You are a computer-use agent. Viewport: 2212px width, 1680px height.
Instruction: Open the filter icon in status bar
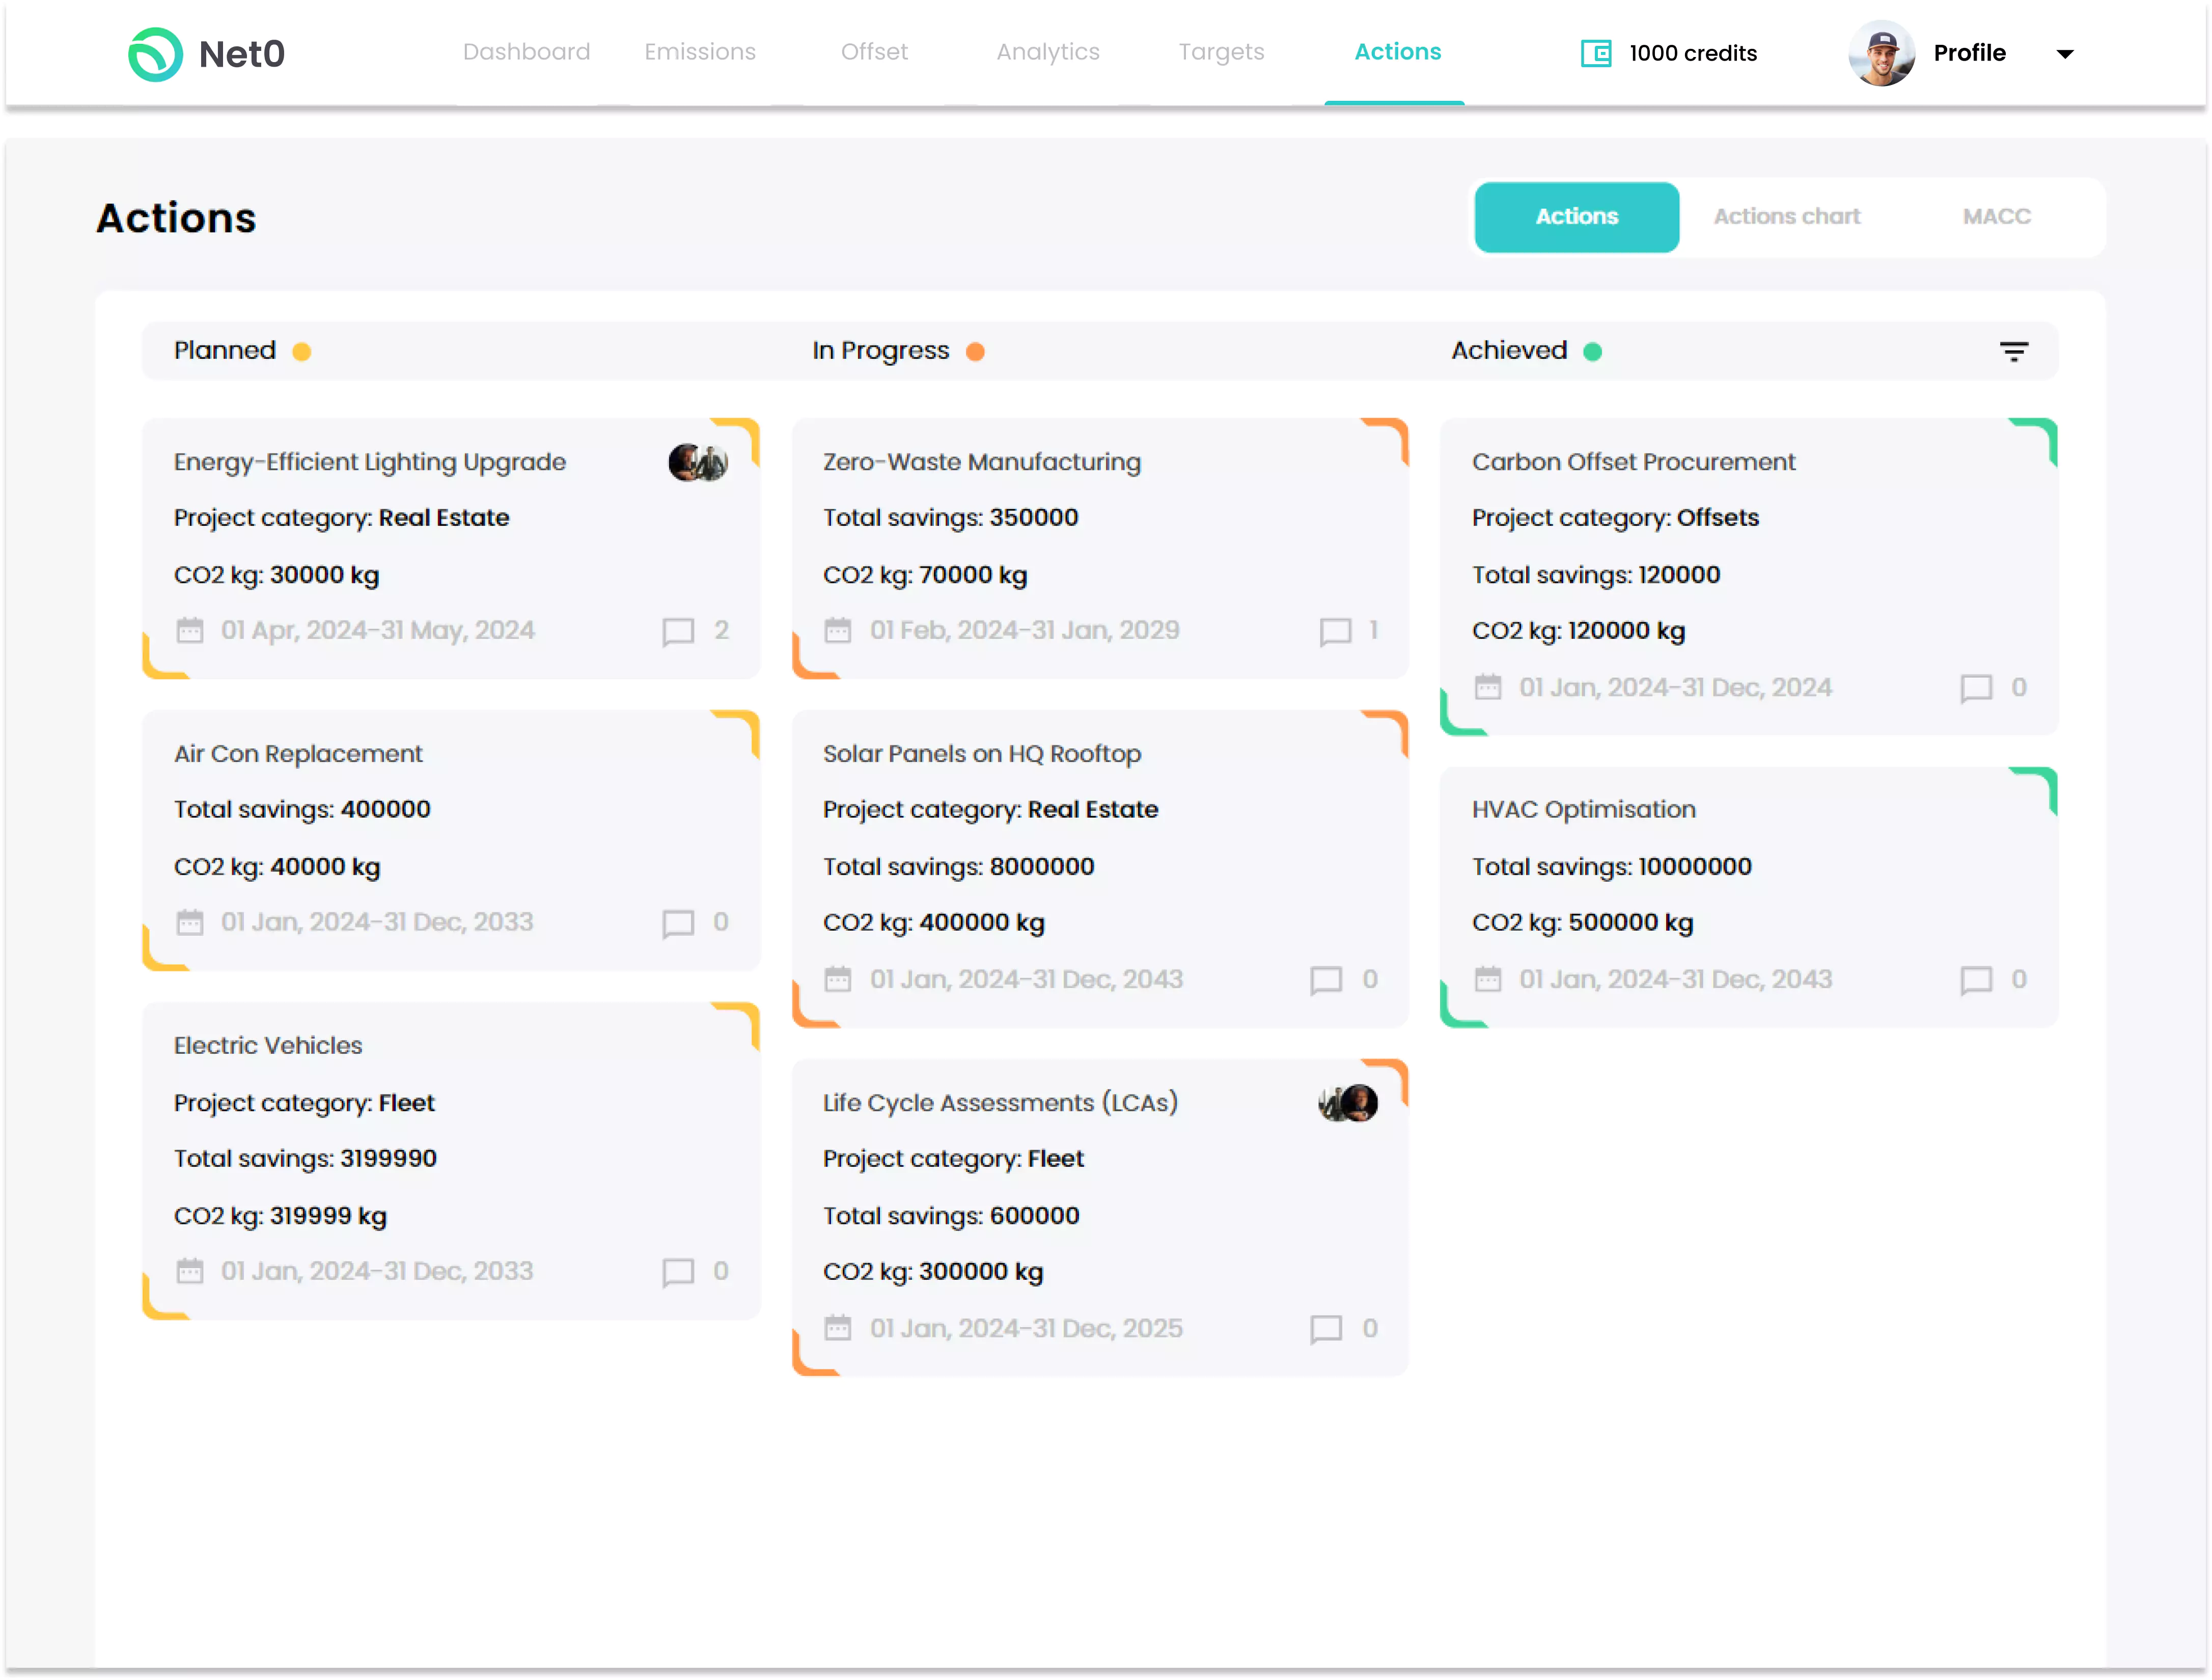pyautogui.click(x=2013, y=351)
